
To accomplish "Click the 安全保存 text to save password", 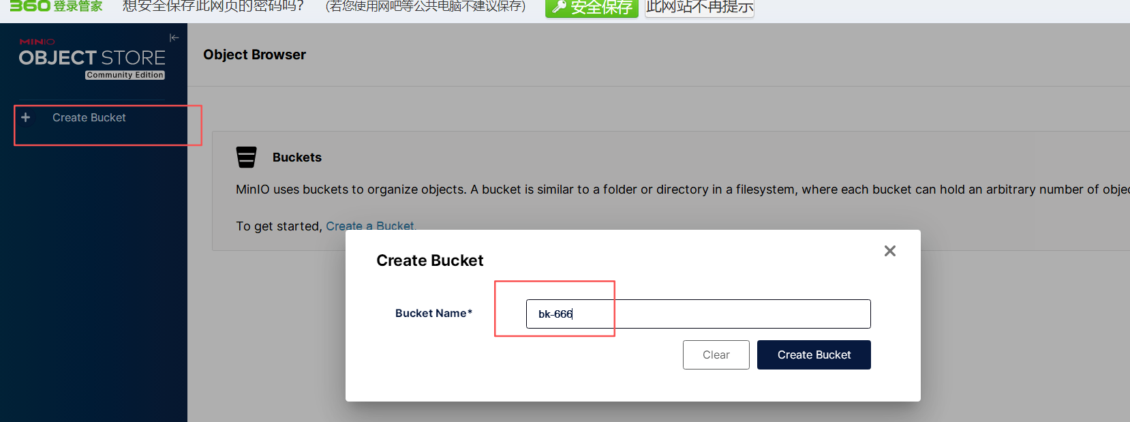I will click(x=602, y=7).
